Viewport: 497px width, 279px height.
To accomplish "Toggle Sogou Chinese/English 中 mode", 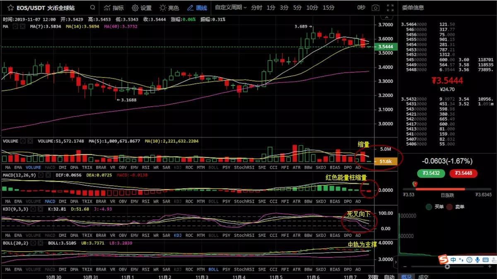I will (454, 260).
